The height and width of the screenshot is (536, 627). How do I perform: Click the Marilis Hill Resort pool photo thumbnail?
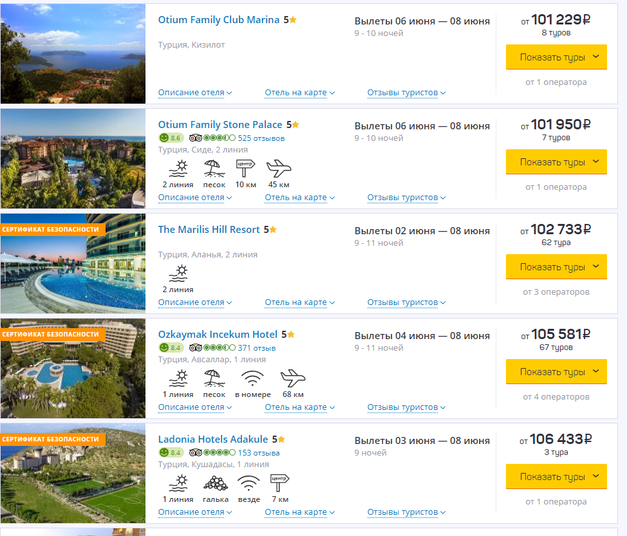tap(73, 264)
